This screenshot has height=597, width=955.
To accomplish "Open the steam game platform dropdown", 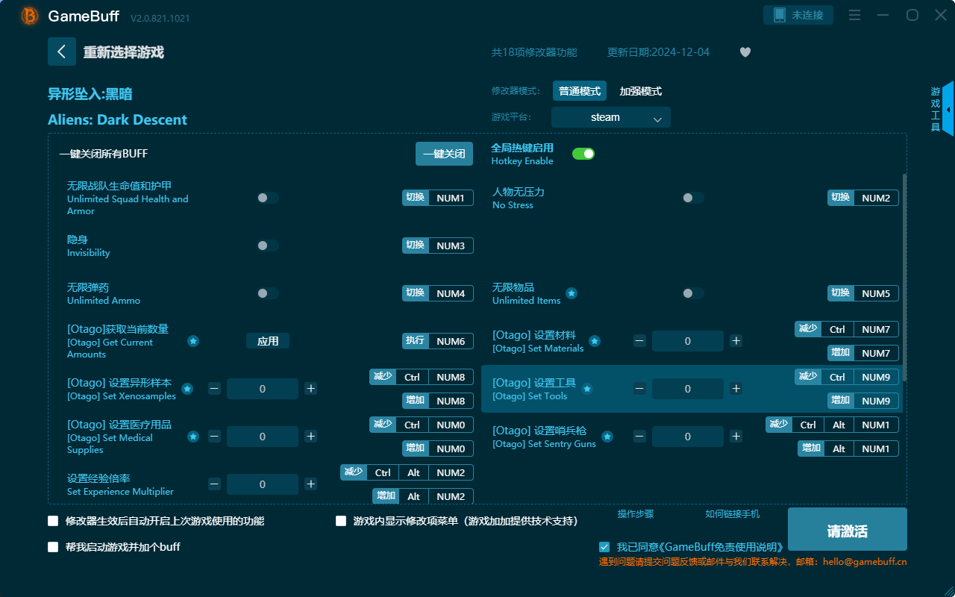I will 610,117.
